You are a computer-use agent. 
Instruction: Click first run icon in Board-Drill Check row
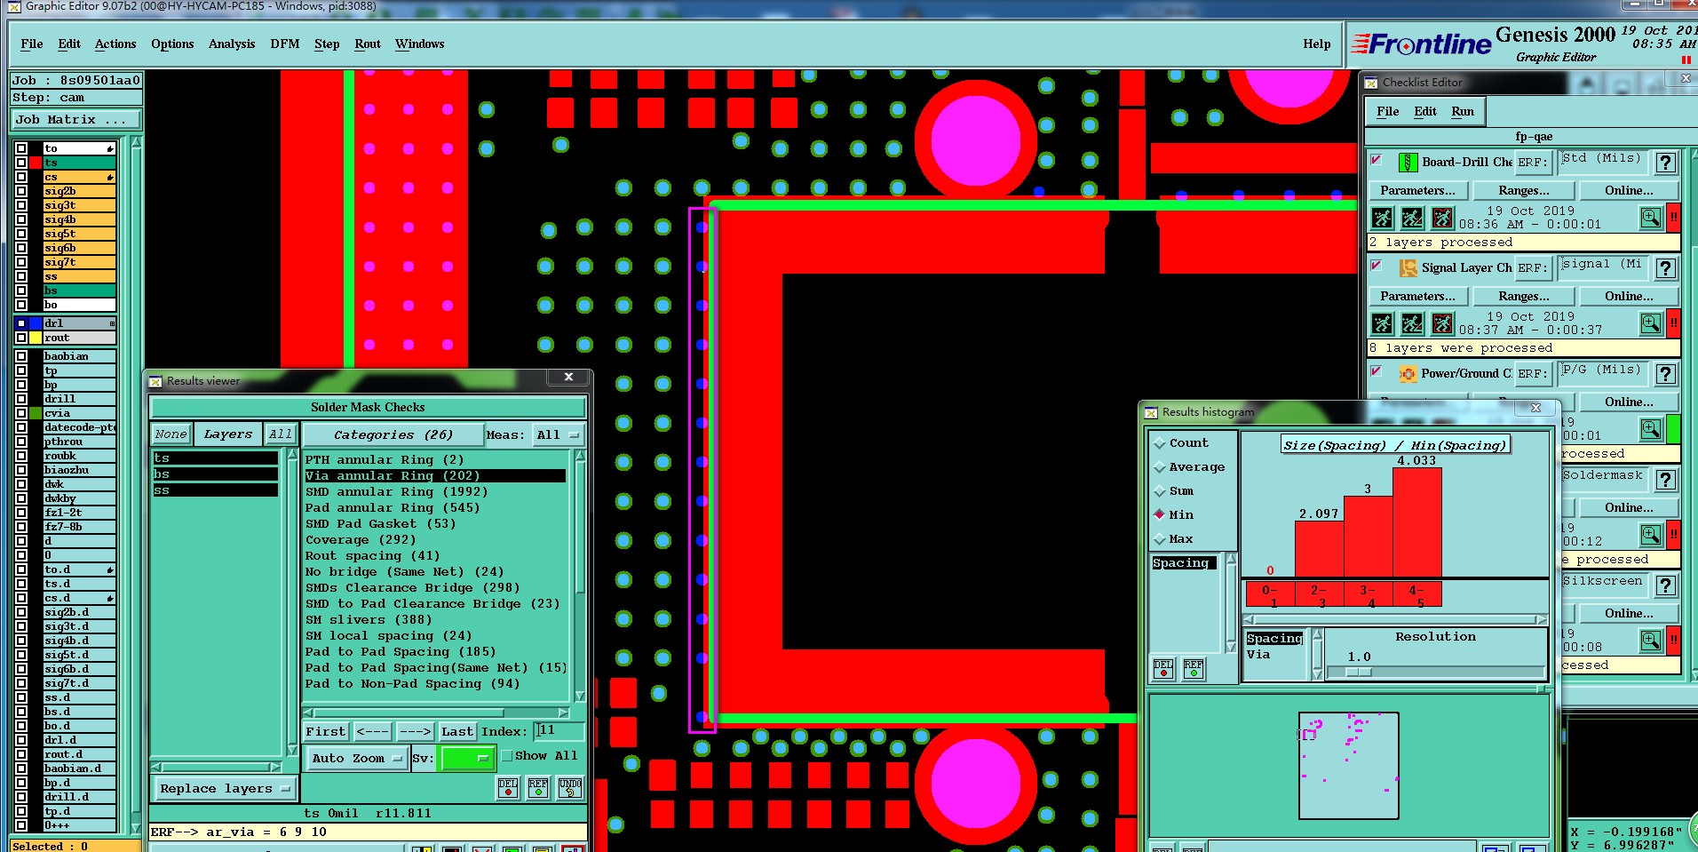click(1383, 218)
